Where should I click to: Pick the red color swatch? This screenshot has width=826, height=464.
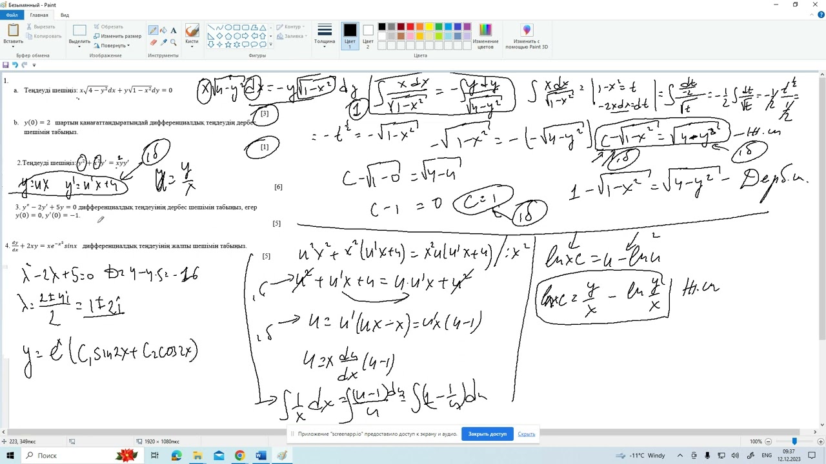[410, 27]
